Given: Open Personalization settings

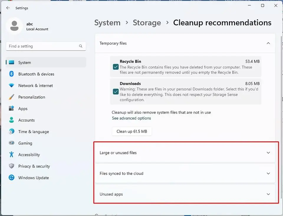Looking at the screenshot, I should pyautogui.click(x=46, y=97).
